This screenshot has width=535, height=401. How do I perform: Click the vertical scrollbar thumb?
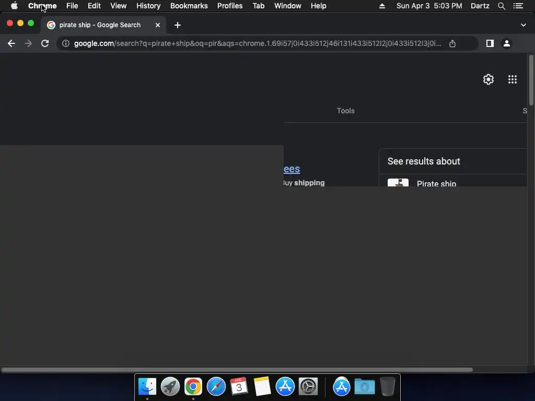(531, 80)
